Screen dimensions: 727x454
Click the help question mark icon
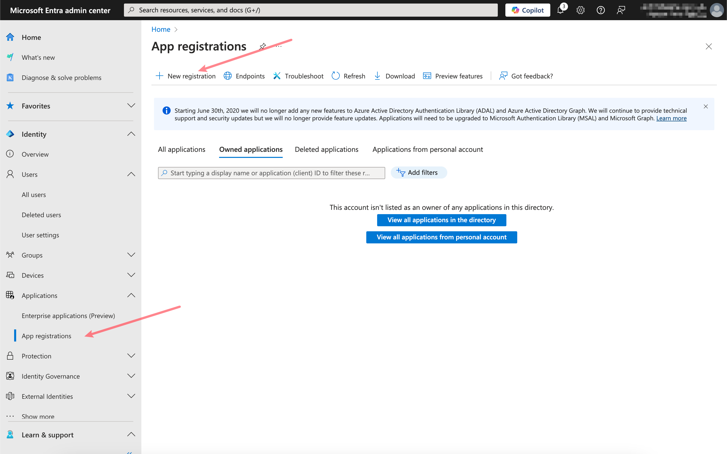(601, 10)
